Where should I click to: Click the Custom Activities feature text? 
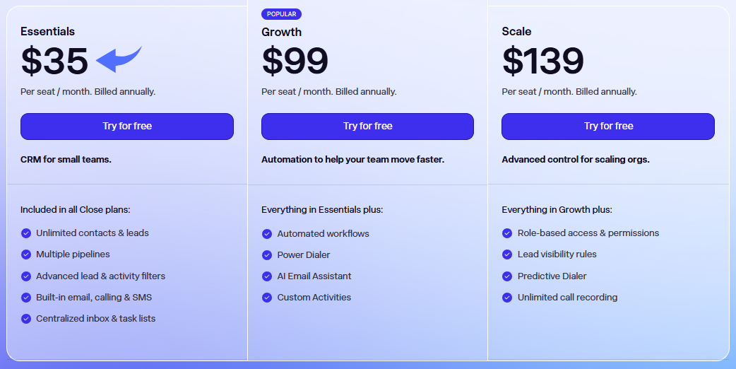(314, 297)
